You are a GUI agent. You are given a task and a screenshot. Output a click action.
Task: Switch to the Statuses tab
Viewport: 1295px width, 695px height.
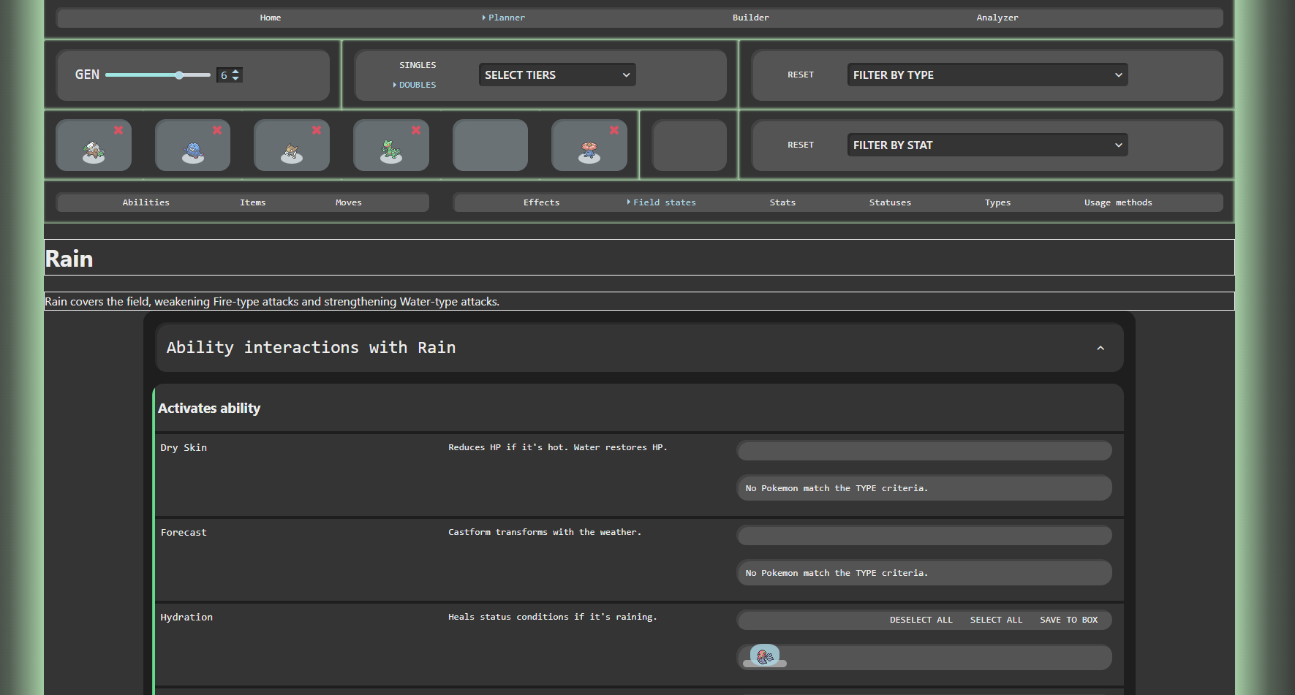(x=890, y=202)
